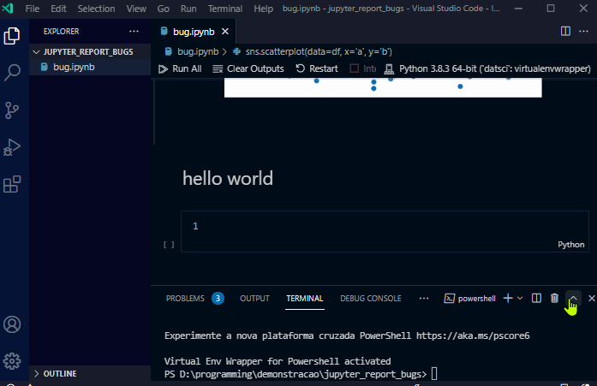The height and width of the screenshot is (386, 597).
Task: Open the launch profile dropdown arrow
Action: [520, 298]
